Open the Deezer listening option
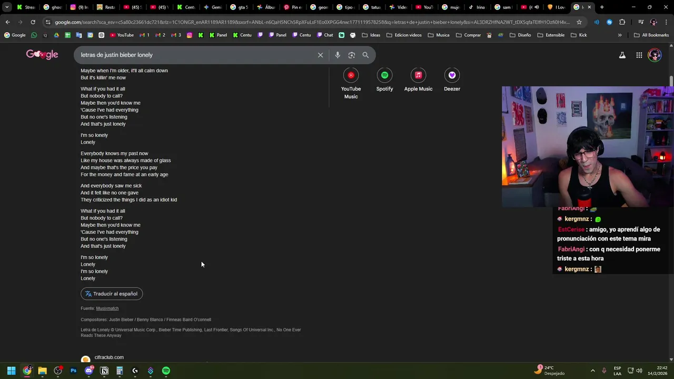The width and height of the screenshot is (674, 379). 452,81
